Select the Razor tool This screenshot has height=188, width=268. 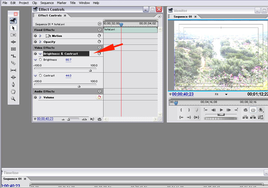pyautogui.click(x=13, y=63)
